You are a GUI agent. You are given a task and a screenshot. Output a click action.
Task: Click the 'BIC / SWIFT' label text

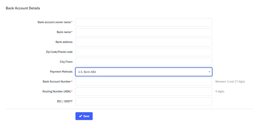click(x=65, y=101)
